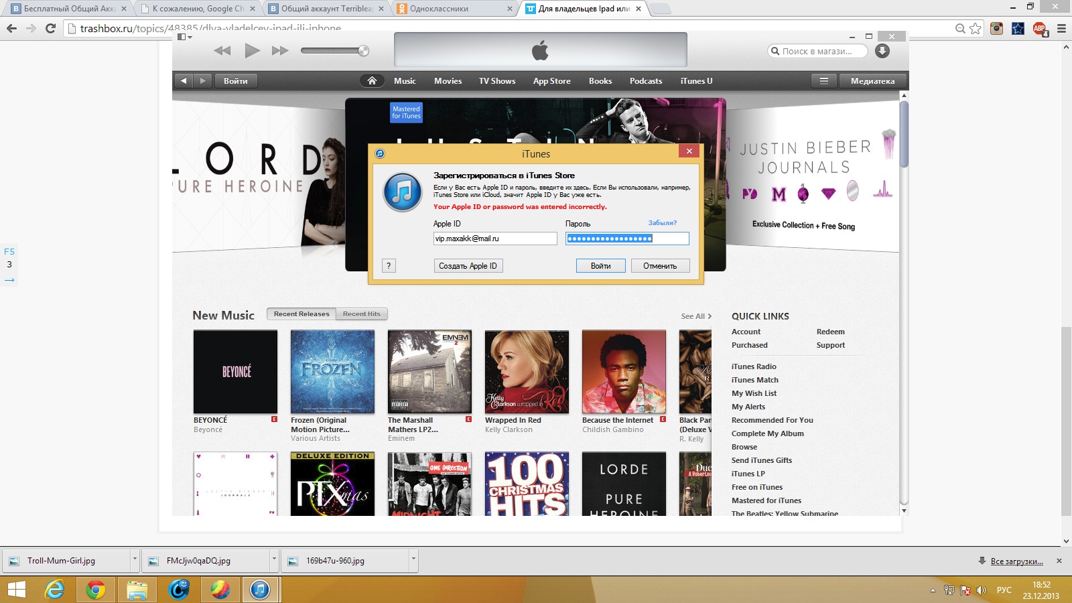The height and width of the screenshot is (603, 1072).
Task: Select the Recent Releases tab
Action: tap(301, 314)
